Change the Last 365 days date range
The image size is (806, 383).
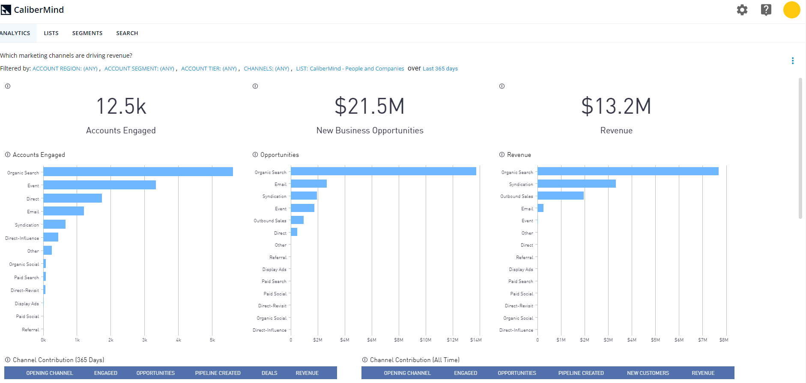coord(440,68)
